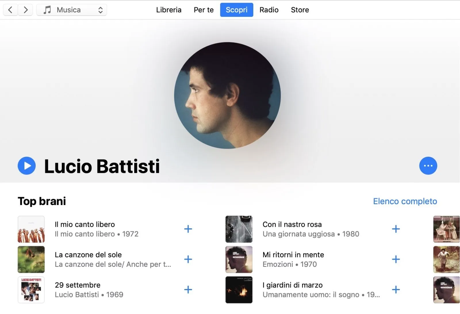Add 'Mi ritorni in mente' to library

(396, 259)
